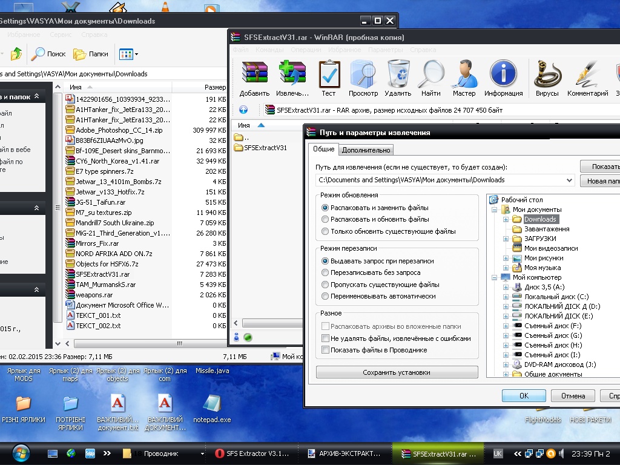Expand Локальный диск (C:) in the tree
Screen dimensions: 620x465
pyautogui.click(x=506, y=297)
